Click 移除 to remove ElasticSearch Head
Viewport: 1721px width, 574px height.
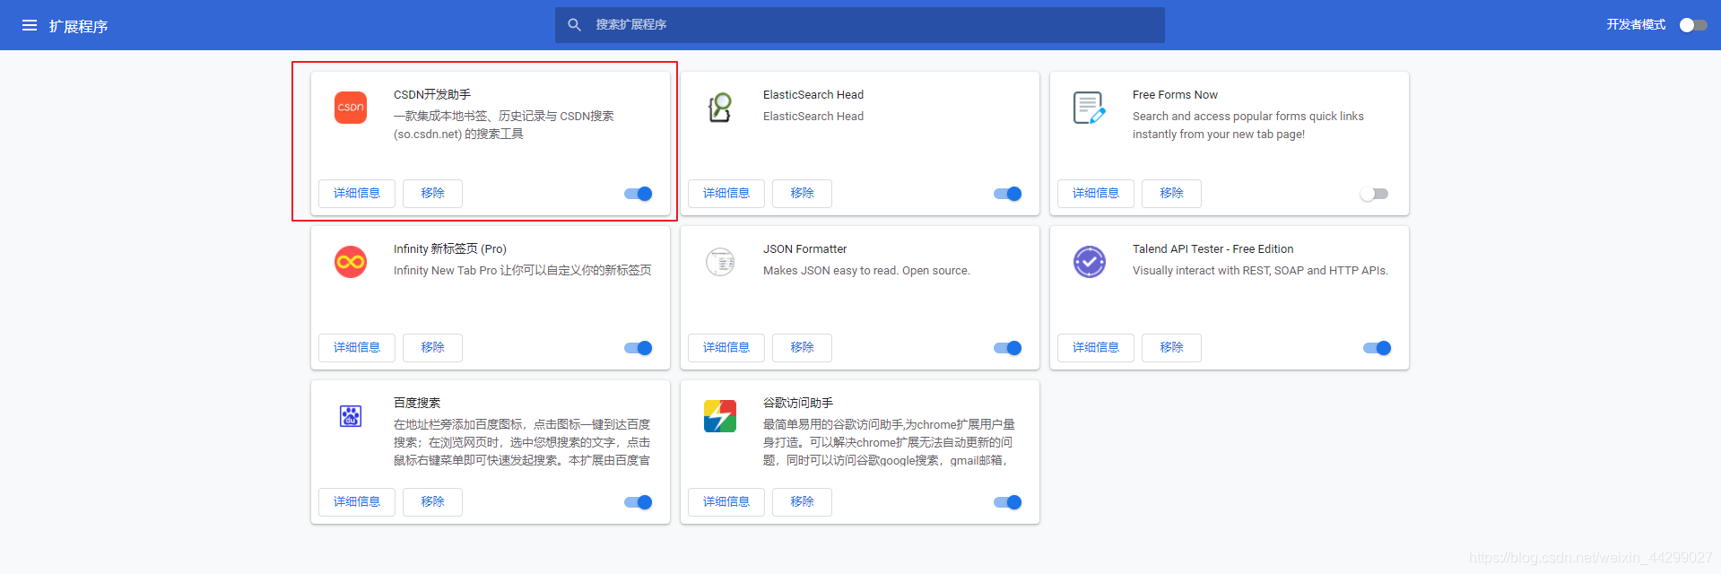(x=802, y=194)
